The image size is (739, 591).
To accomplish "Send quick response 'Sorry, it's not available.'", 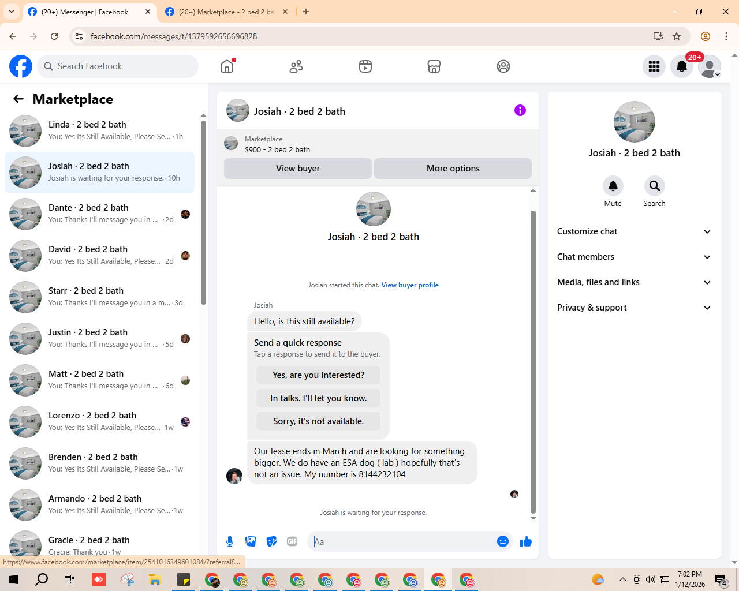I will pyautogui.click(x=319, y=421).
